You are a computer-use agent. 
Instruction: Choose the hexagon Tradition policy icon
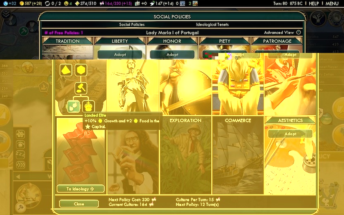pyautogui.click(x=80, y=70)
